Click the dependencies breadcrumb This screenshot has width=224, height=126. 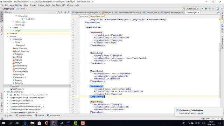[97, 16]
